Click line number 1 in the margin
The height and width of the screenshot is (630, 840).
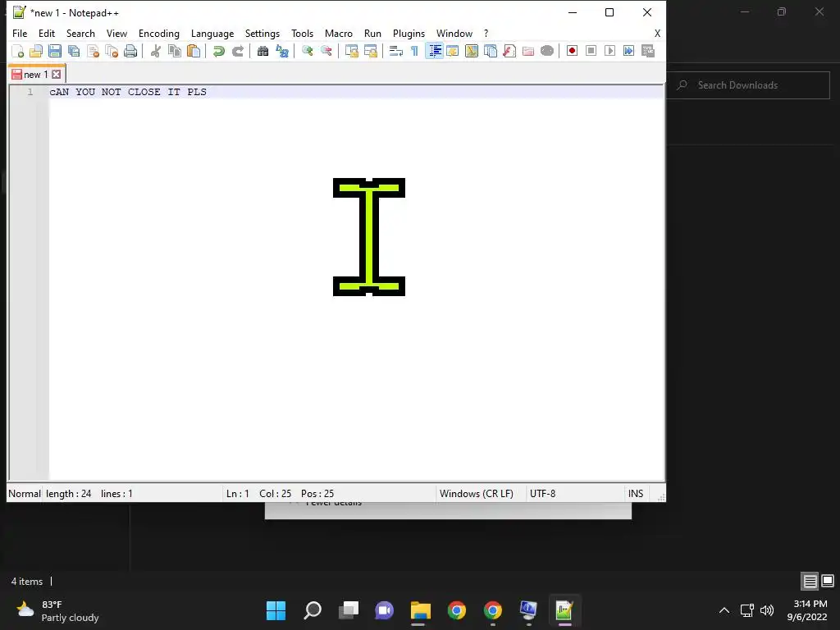(x=30, y=92)
